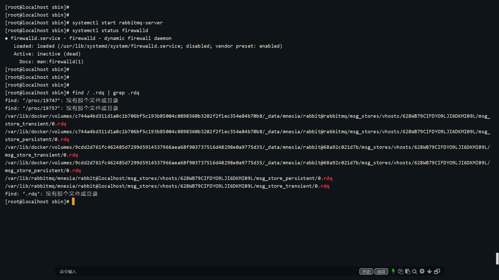Click the green lightning quick-command icon
Screen dimensions: 499x280
tap(393, 271)
